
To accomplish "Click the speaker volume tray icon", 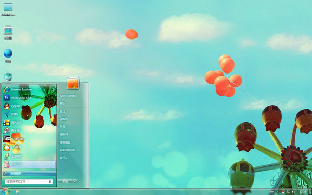I will [293, 192].
